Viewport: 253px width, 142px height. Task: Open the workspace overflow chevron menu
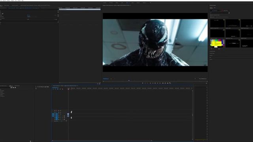[150, 3]
